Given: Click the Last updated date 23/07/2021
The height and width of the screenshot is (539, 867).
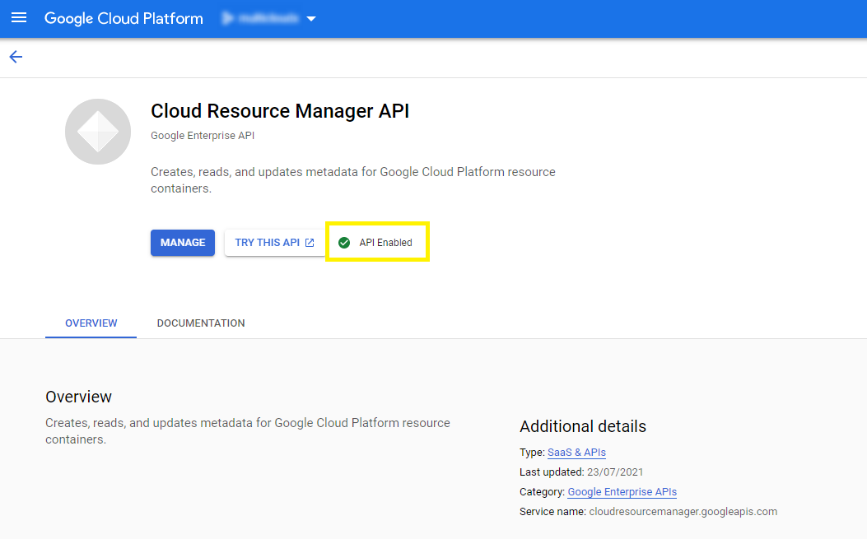Looking at the screenshot, I should coord(615,472).
